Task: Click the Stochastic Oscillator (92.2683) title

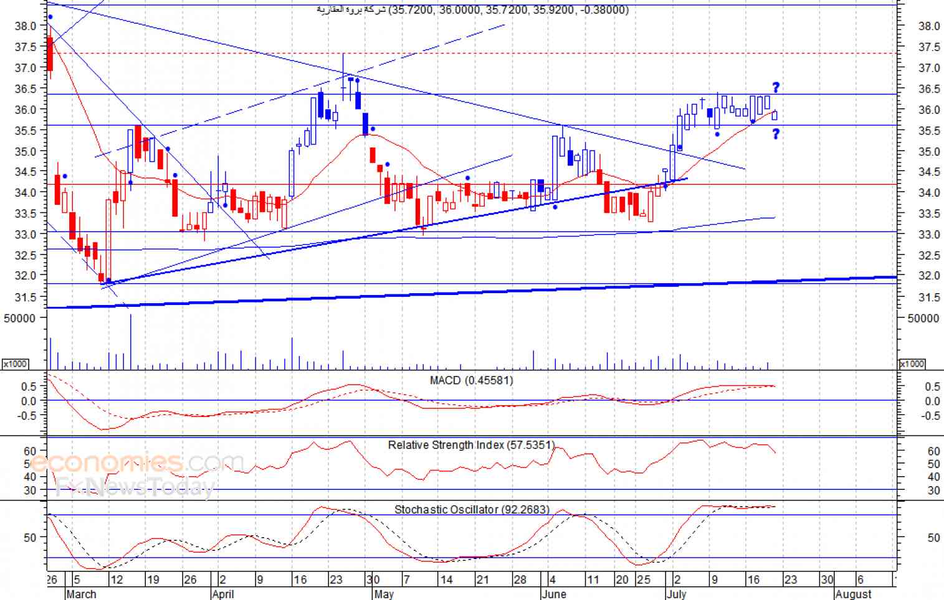Action: tap(472, 510)
